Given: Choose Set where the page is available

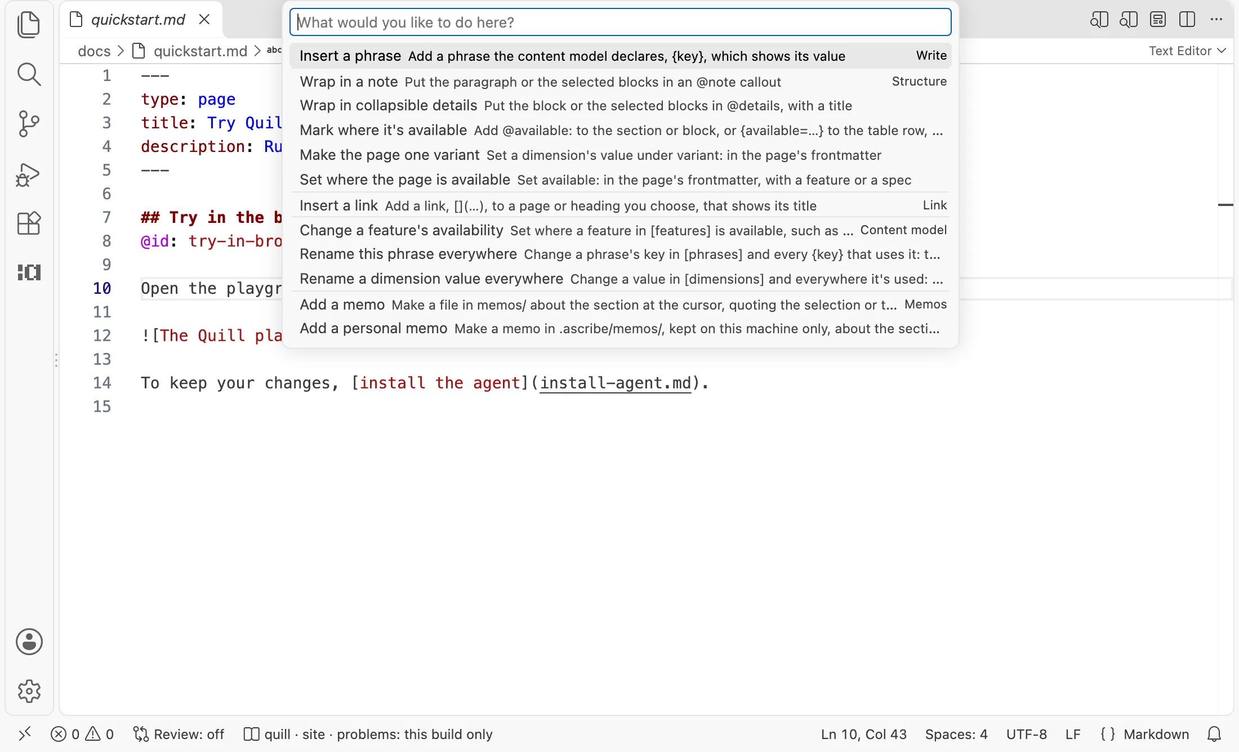Looking at the screenshot, I should [x=621, y=180].
